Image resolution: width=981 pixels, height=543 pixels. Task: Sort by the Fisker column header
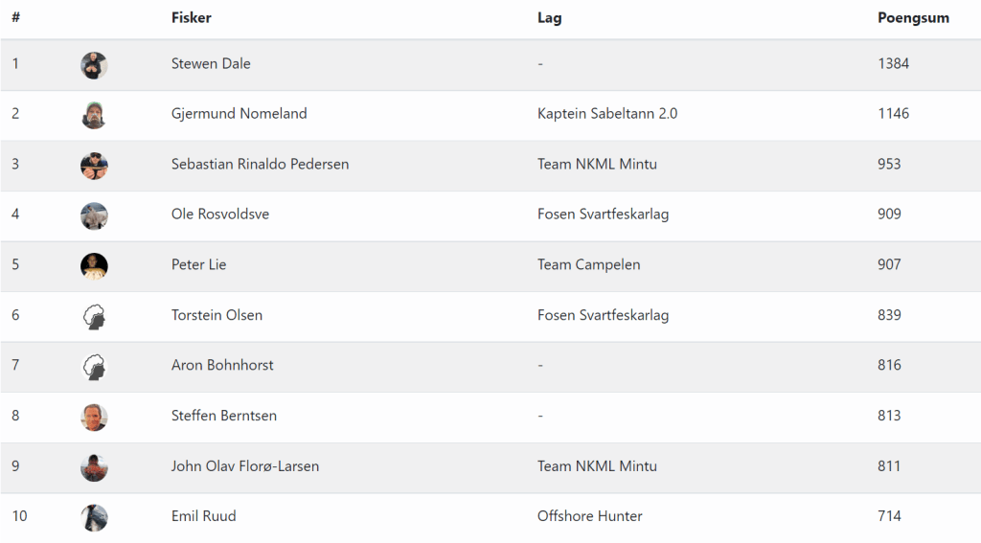192,18
